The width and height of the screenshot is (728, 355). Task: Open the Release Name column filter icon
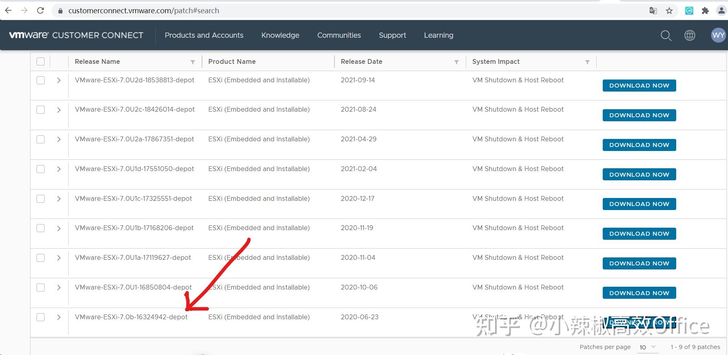pyautogui.click(x=193, y=62)
